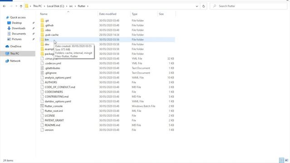
Task: Open Desktop in the navigation pane
Action: point(17,23)
